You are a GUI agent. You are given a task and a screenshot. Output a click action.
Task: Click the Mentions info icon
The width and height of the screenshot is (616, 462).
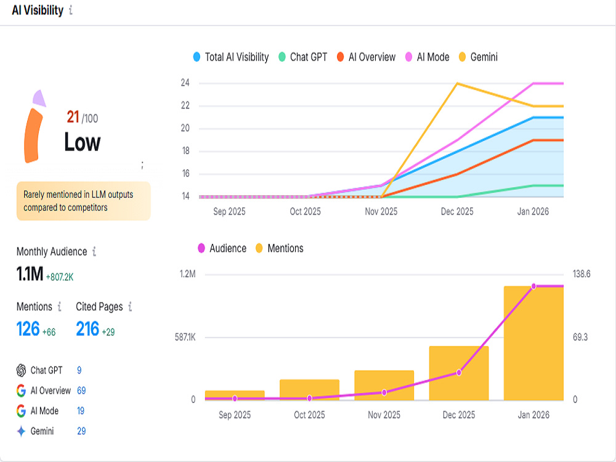pos(60,306)
